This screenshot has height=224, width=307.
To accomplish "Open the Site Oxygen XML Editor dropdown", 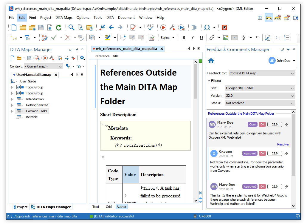I will click(x=260, y=88).
